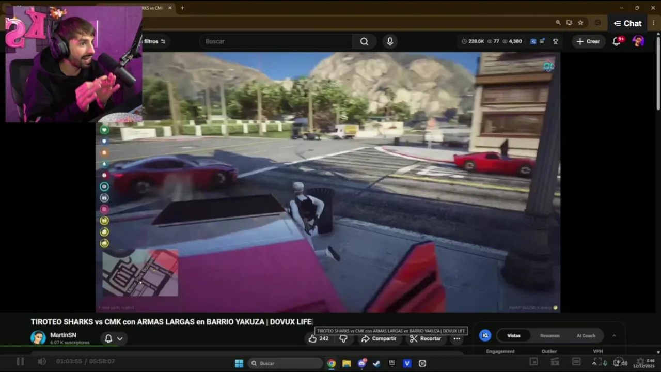Open Epic Games Launcher from taskbar

[392, 363]
